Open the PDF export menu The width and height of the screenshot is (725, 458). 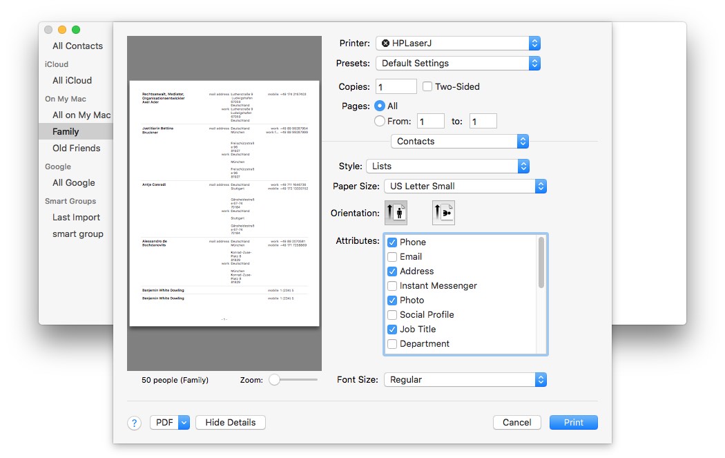[x=169, y=422]
